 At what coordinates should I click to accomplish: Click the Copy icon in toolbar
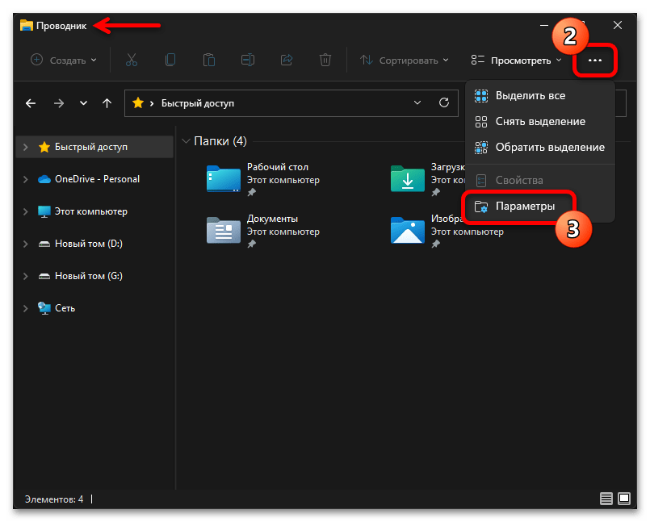click(x=170, y=60)
